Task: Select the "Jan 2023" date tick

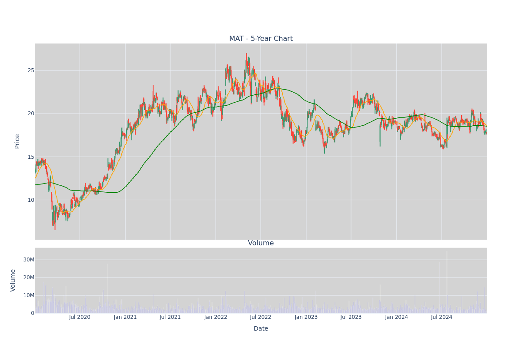Action: pyautogui.click(x=306, y=317)
